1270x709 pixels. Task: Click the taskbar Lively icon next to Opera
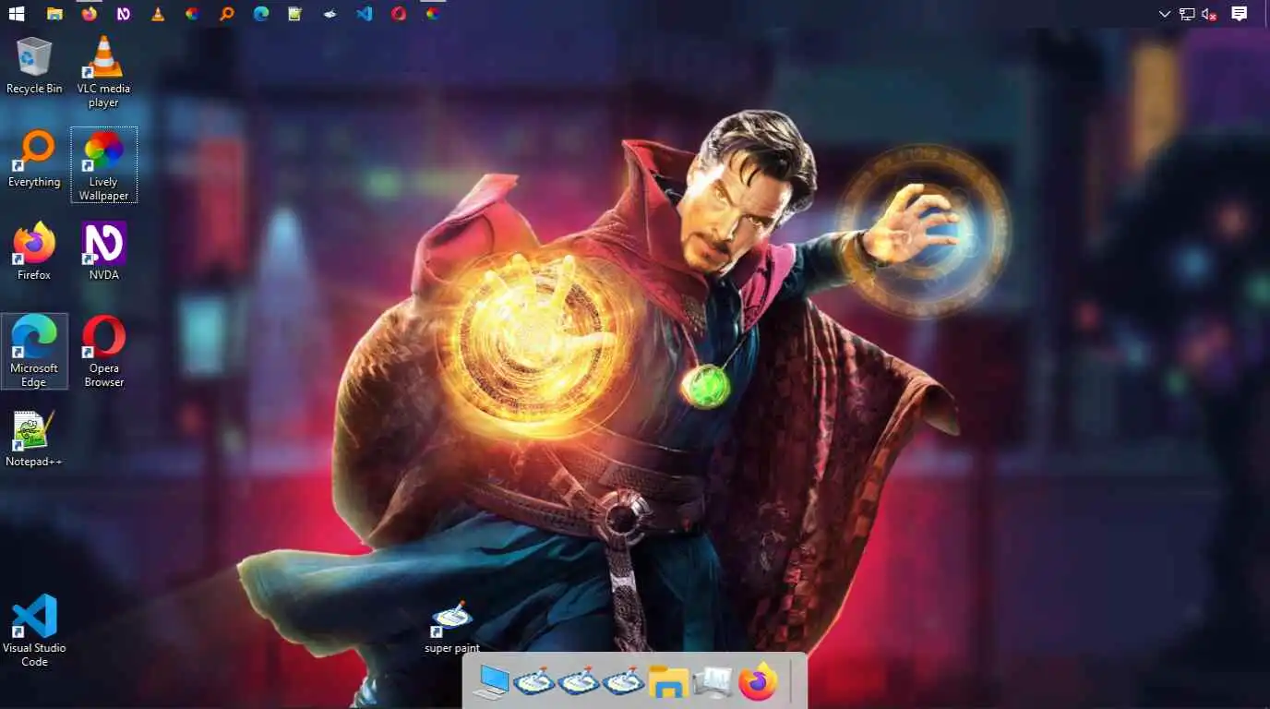(433, 14)
